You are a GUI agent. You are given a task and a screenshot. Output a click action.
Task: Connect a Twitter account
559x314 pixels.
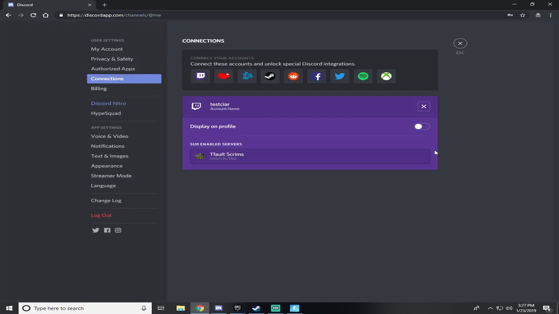coord(340,76)
